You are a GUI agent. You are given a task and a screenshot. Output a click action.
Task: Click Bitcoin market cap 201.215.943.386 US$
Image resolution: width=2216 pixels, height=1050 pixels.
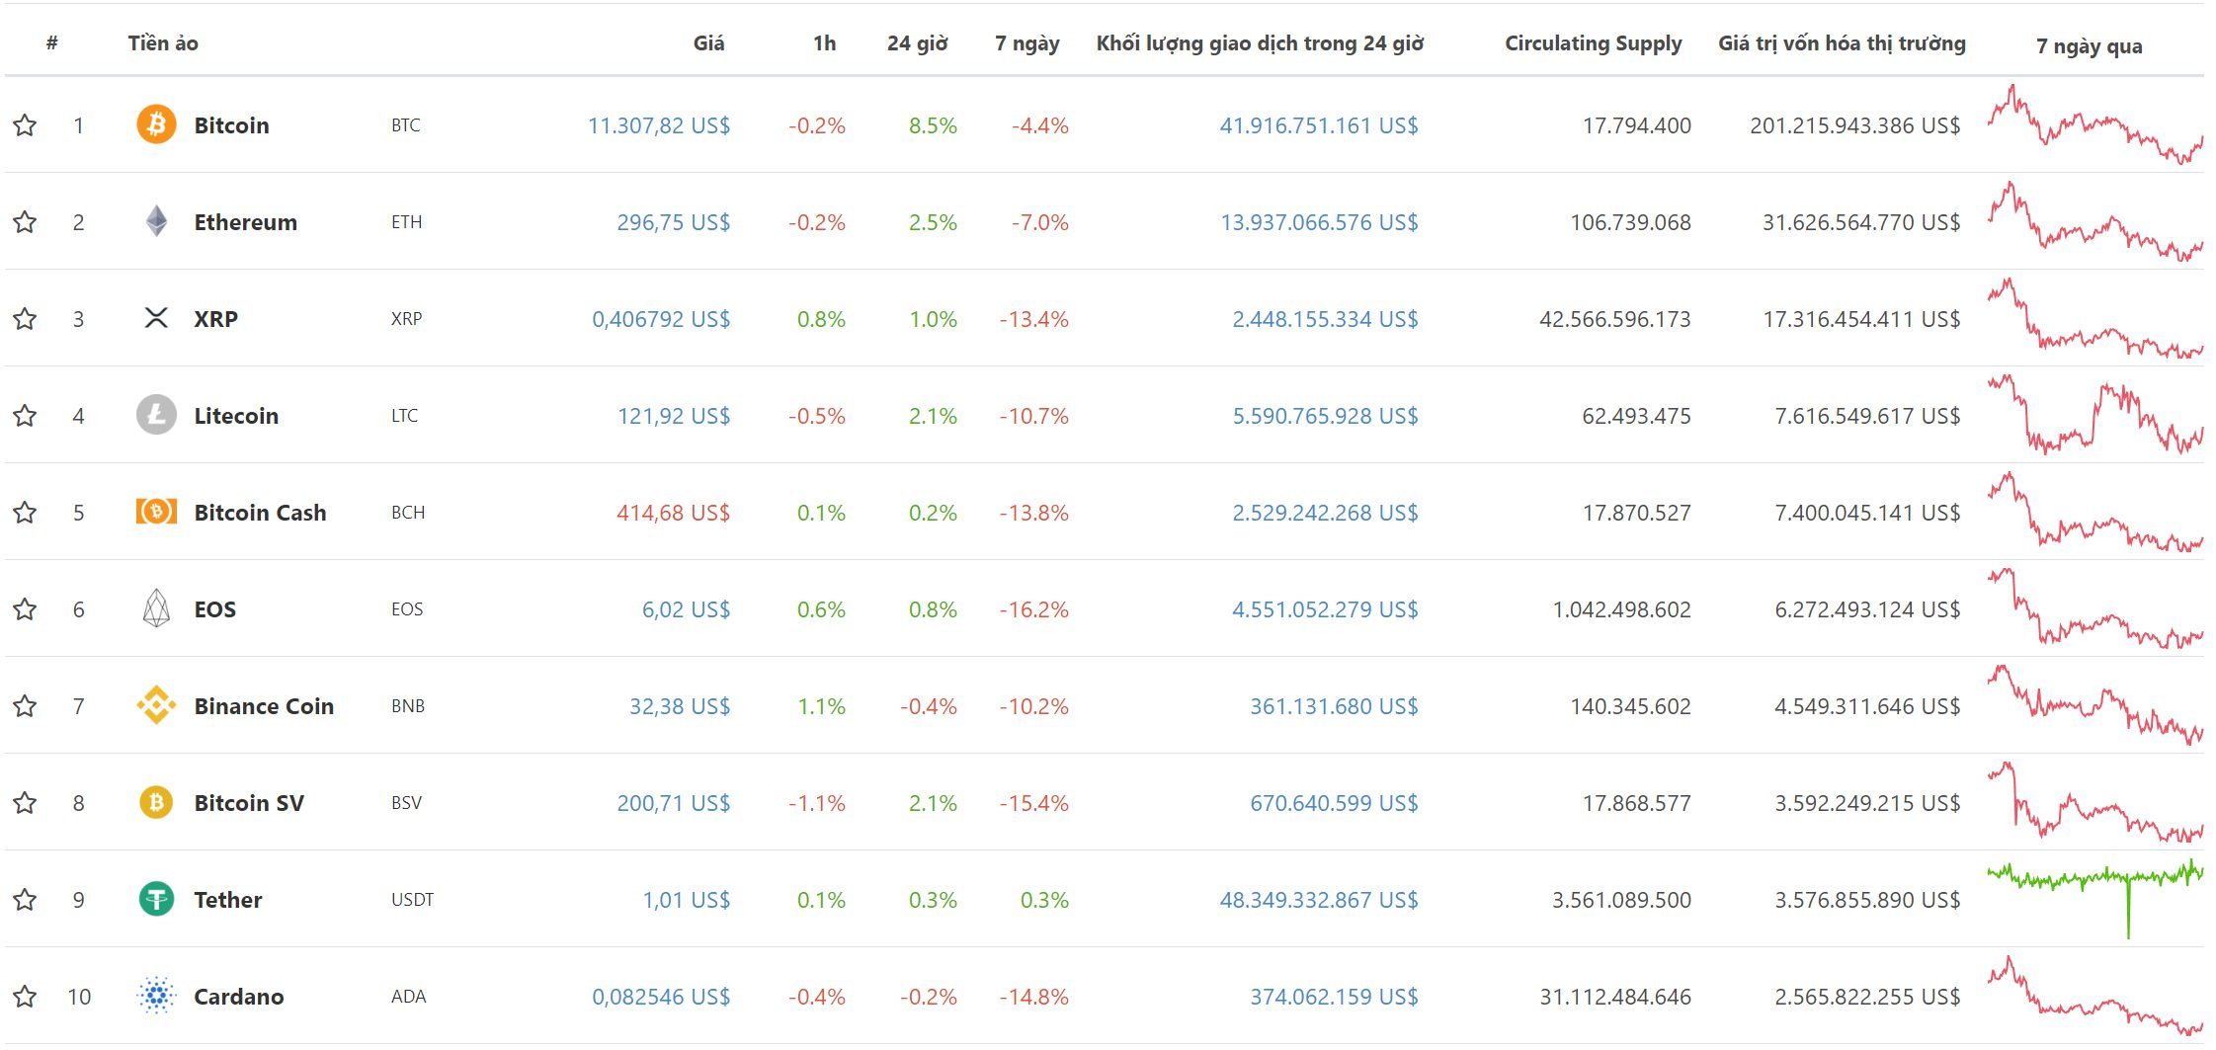pos(1854,125)
